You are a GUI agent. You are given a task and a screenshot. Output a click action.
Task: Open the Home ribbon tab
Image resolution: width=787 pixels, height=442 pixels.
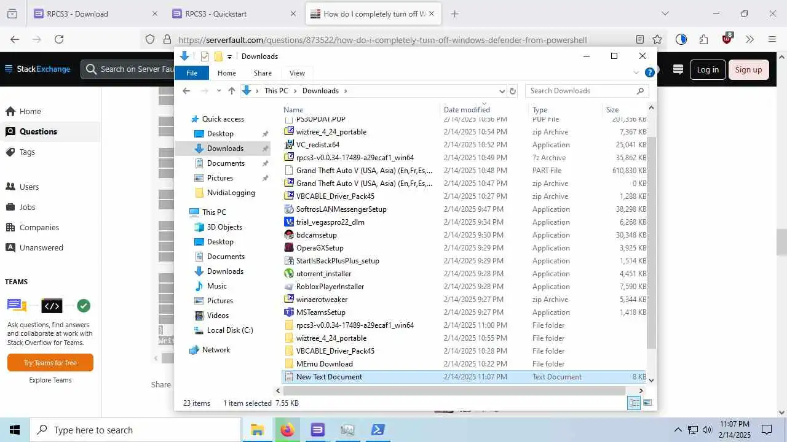point(227,73)
